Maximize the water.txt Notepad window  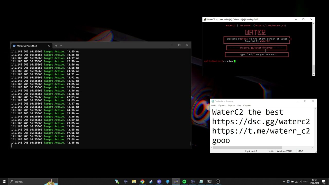305,101
